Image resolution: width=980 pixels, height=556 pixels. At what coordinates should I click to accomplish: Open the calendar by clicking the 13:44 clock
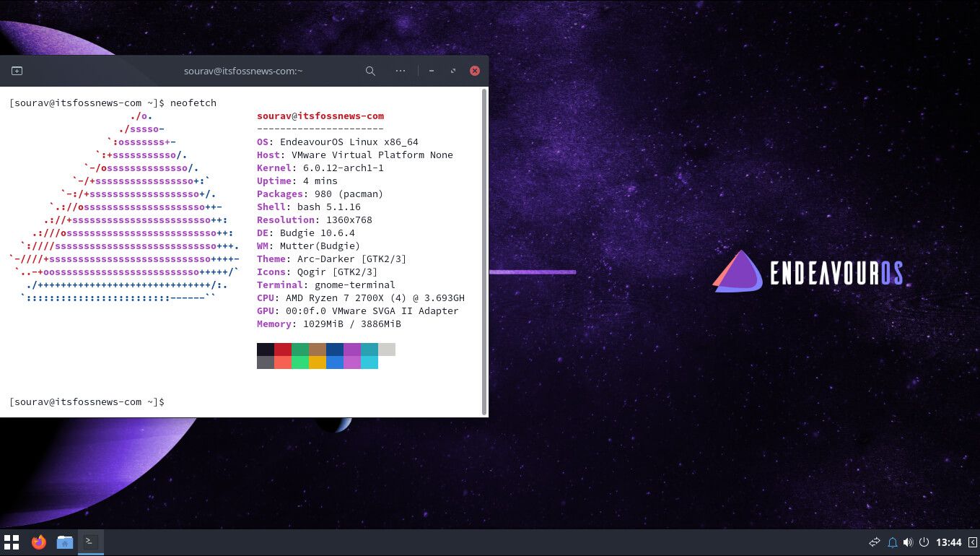(x=948, y=542)
